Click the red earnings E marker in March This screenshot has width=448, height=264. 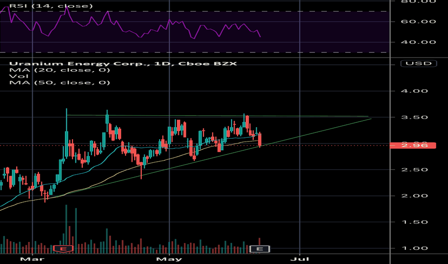(63, 249)
